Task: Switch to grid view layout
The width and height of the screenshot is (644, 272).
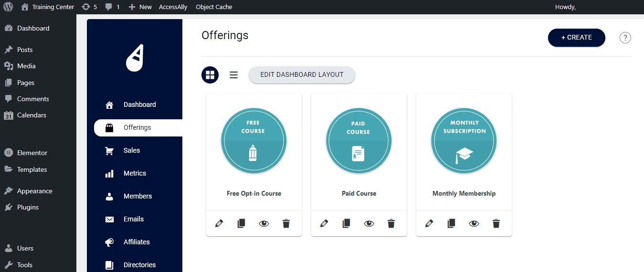Action: click(210, 75)
